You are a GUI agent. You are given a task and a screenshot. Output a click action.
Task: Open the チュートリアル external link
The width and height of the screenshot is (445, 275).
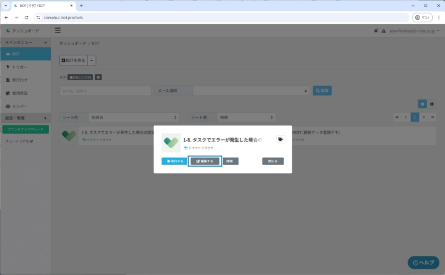click(x=19, y=141)
